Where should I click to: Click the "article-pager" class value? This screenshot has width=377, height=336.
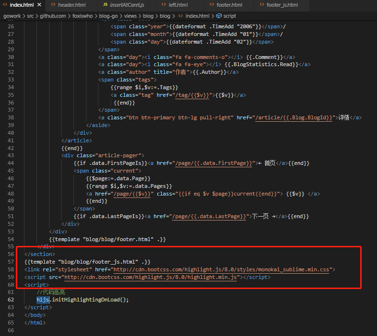(x=118, y=155)
